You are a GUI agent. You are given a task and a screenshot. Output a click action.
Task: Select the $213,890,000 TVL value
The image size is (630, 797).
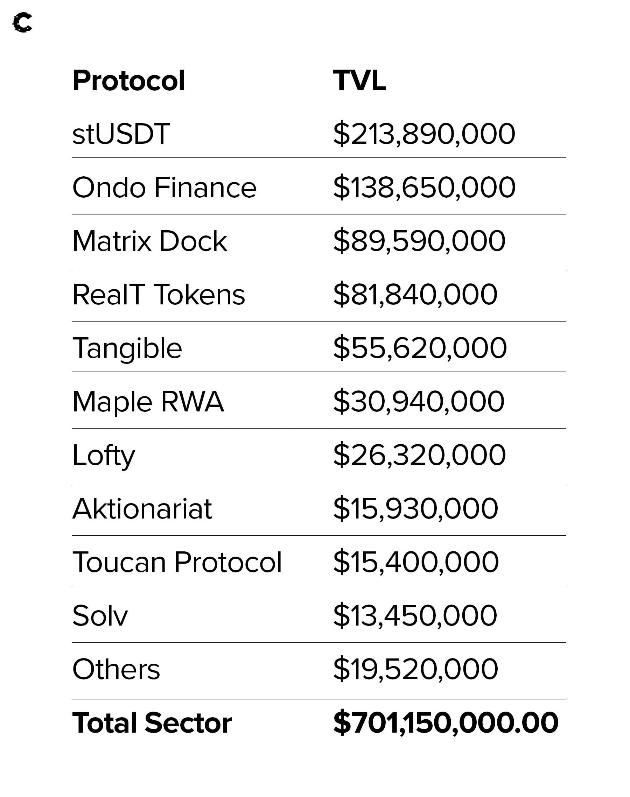click(x=424, y=134)
